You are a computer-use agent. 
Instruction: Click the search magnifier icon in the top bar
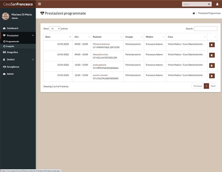[209, 4]
